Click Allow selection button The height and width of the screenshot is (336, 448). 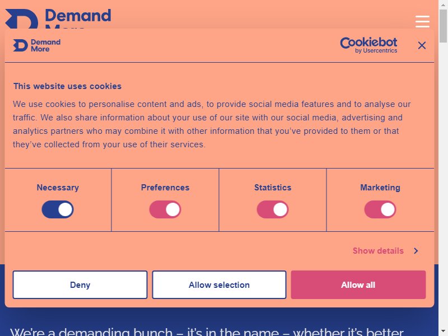click(x=219, y=285)
